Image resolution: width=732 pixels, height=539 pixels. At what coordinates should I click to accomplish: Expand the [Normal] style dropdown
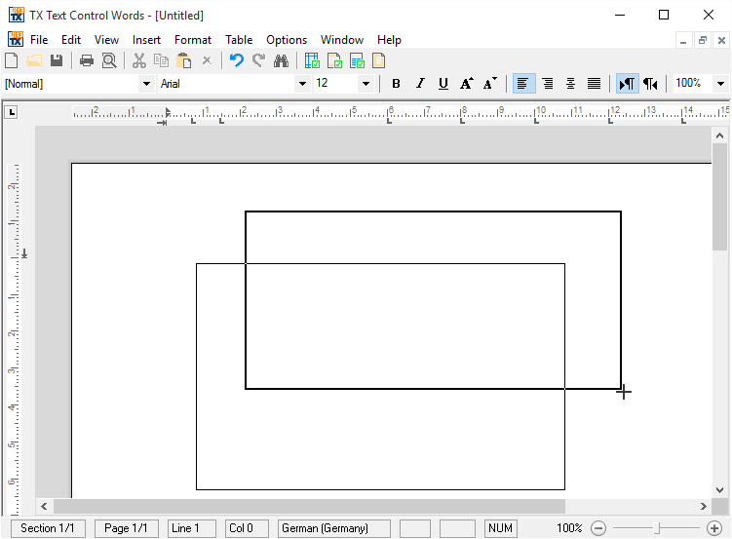click(146, 84)
